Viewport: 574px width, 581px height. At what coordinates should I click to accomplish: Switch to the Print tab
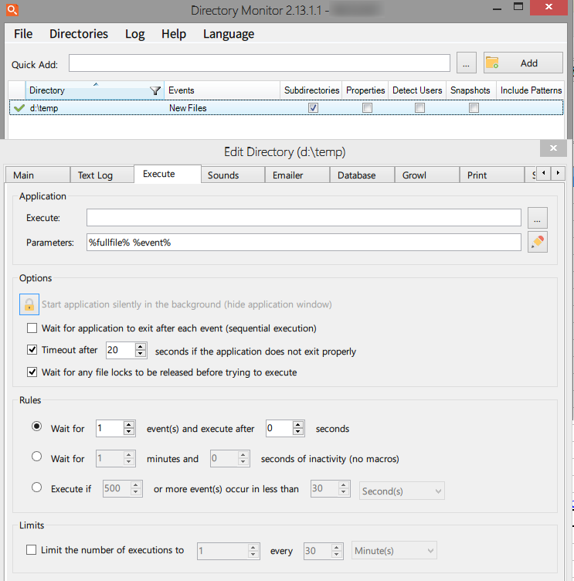click(x=492, y=175)
